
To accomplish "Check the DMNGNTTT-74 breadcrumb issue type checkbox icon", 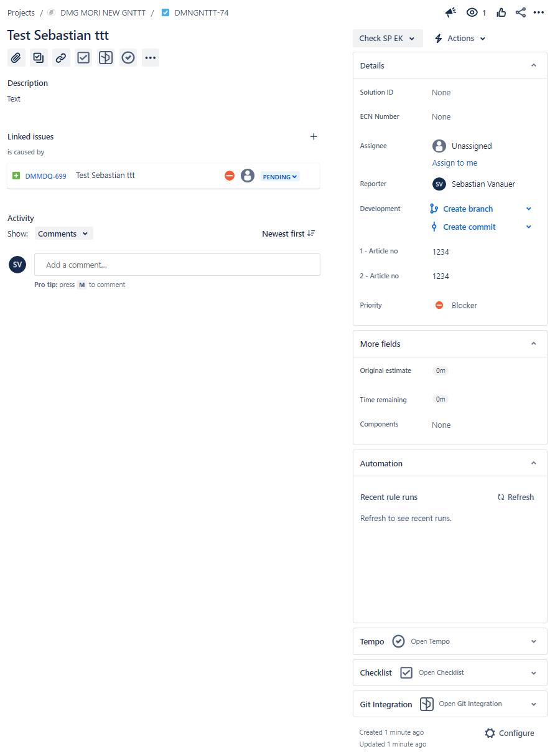I will click(165, 12).
